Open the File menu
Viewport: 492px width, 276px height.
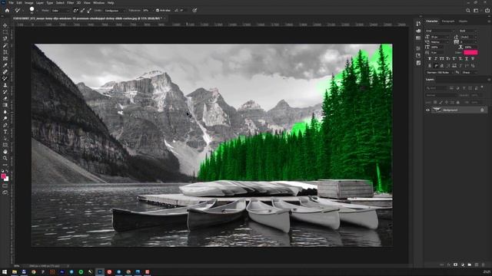point(11,3)
